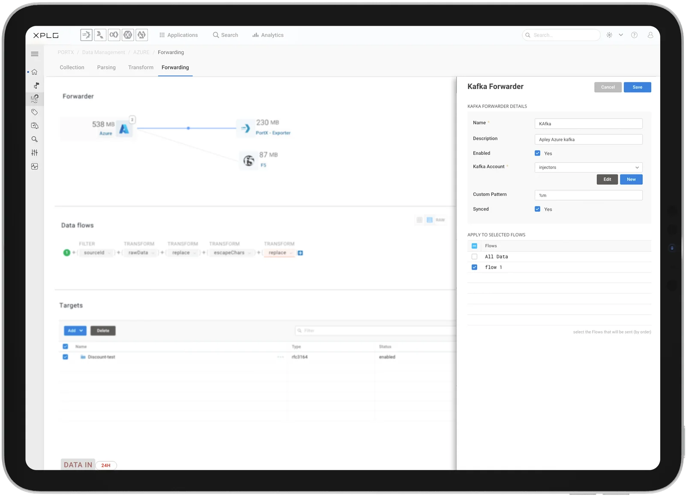Toggle the Flows header checkbox

click(x=474, y=246)
